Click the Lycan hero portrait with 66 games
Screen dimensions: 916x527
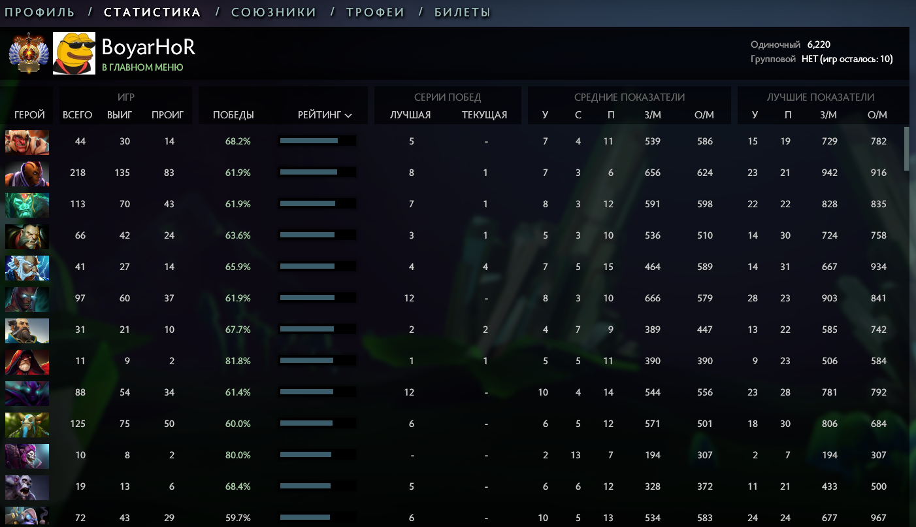(x=27, y=235)
